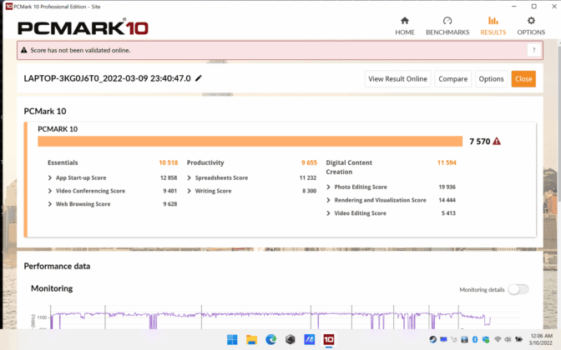Click the alert triangle in validation banner
561x350 pixels.
pyautogui.click(x=24, y=50)
